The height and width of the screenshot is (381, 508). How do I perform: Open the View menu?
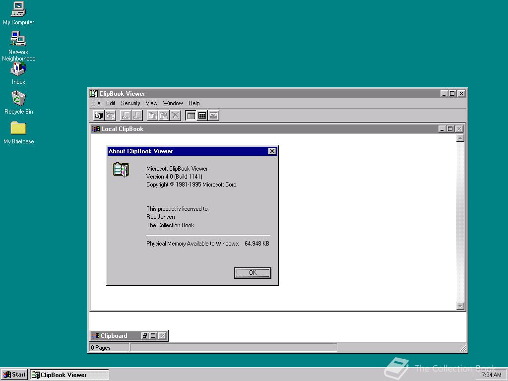pos(151,103)
